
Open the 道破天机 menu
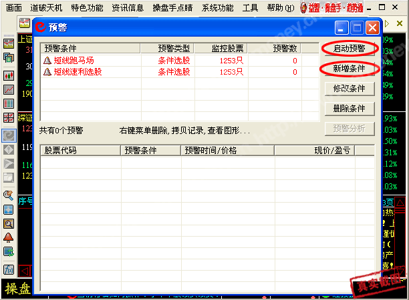tap(47, 8)
